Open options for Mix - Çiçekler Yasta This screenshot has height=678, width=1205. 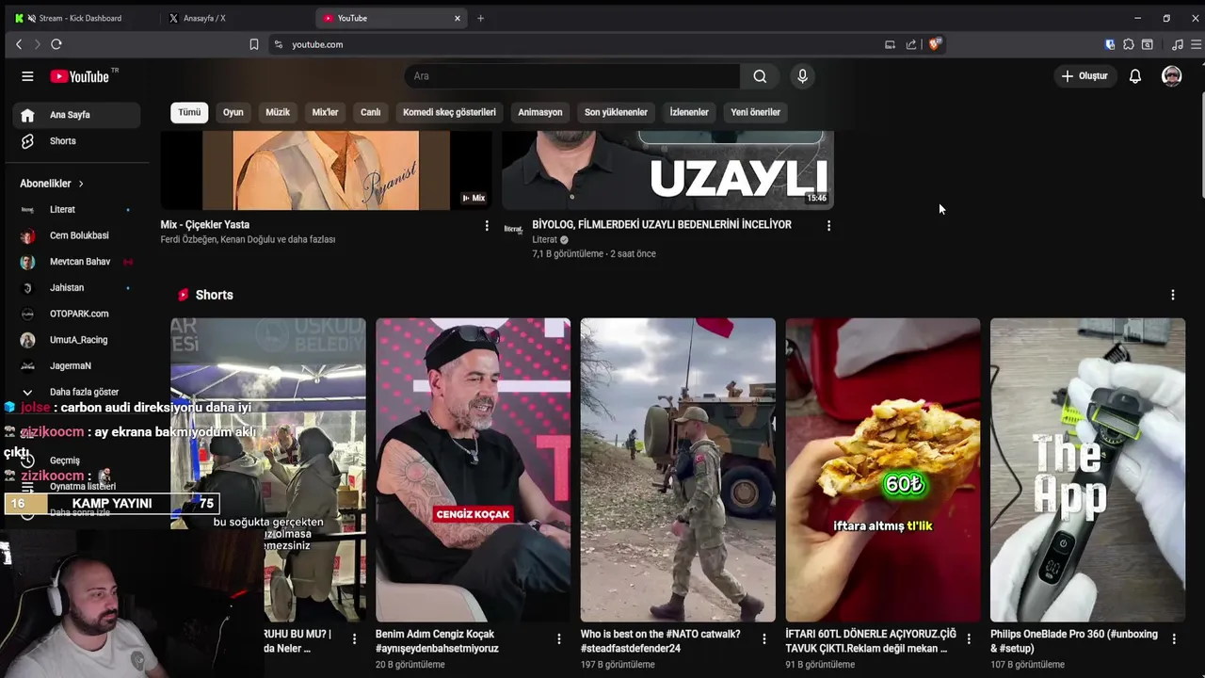click(487, 226)
